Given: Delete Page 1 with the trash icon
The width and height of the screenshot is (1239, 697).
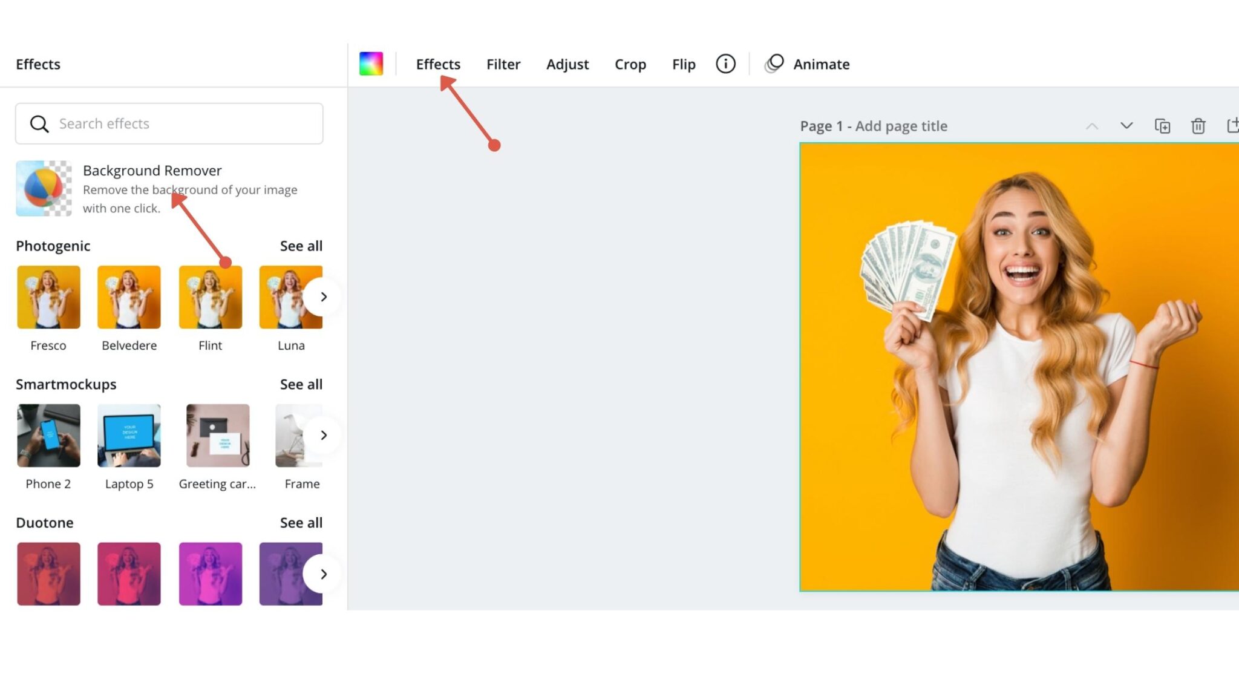Looking at the screenshot, I should point(1197,126).
